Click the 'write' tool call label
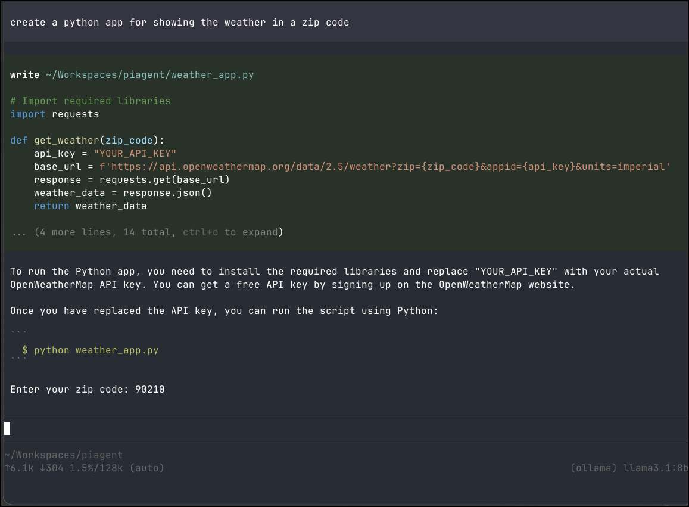The width and height of the screenshot is (689, 507). pos(24,75)
